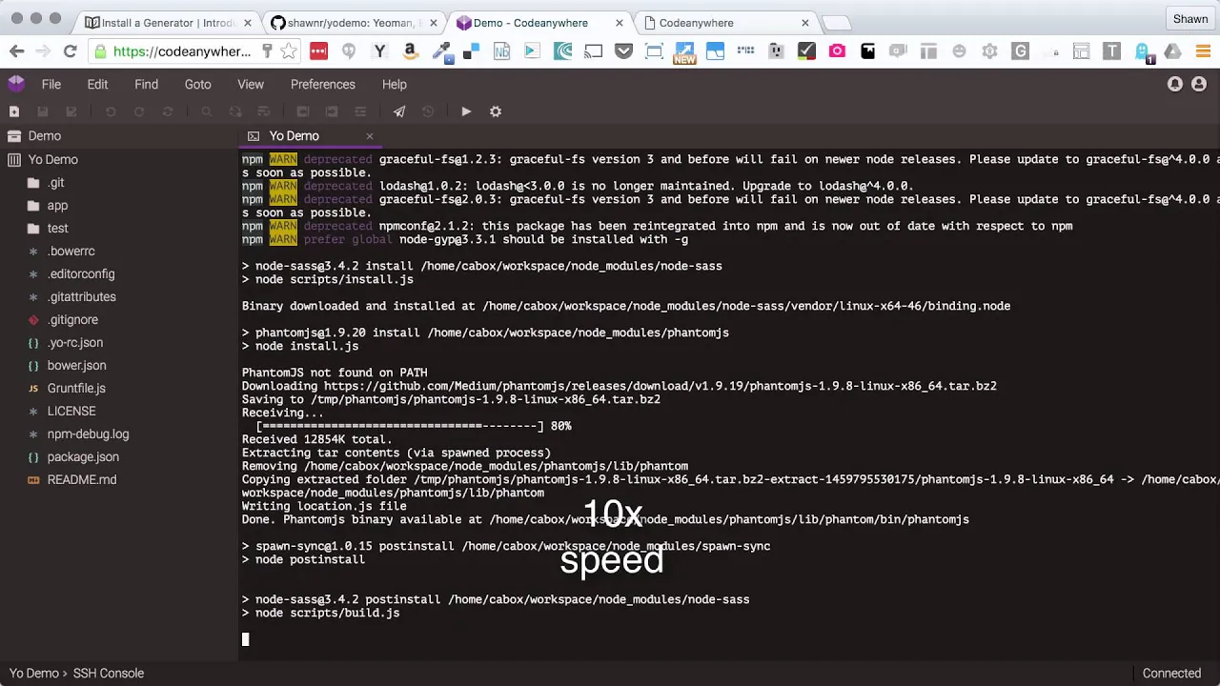This screenshot has width=1220, height=686.
Task: Click the browser back arrow
Action: [x=17, y=51]
